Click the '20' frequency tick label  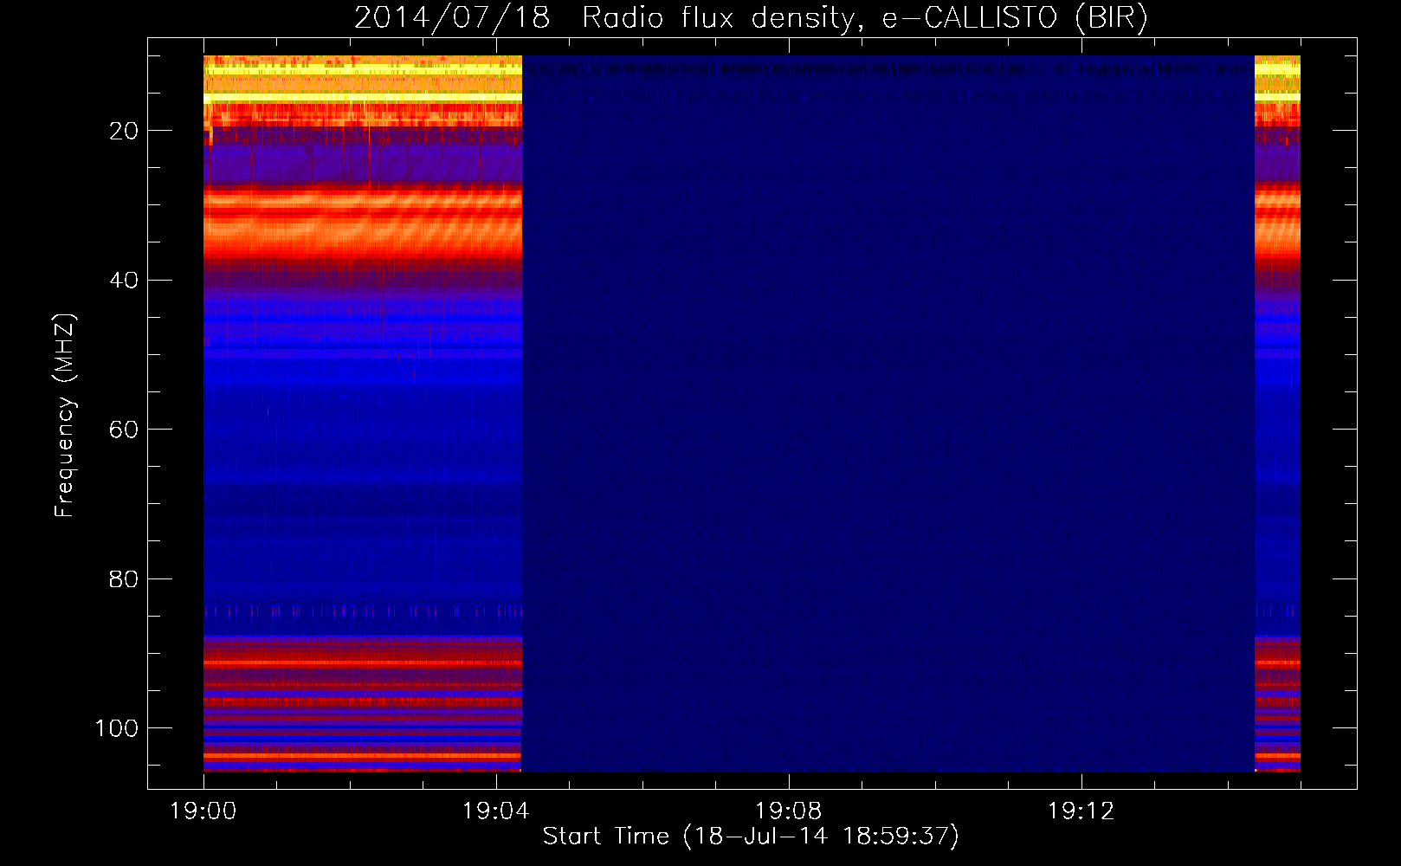point(124,131)
